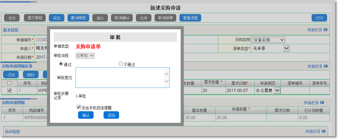Click the 需求日期 field 2017-06-07
338x139 pixels.
(x=240, y=91)
